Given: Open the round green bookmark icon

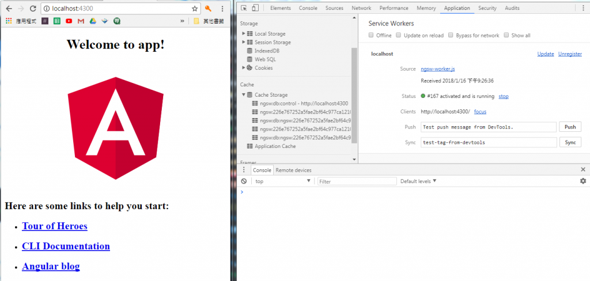Looking at the screenshot, I should pos(116,21).
